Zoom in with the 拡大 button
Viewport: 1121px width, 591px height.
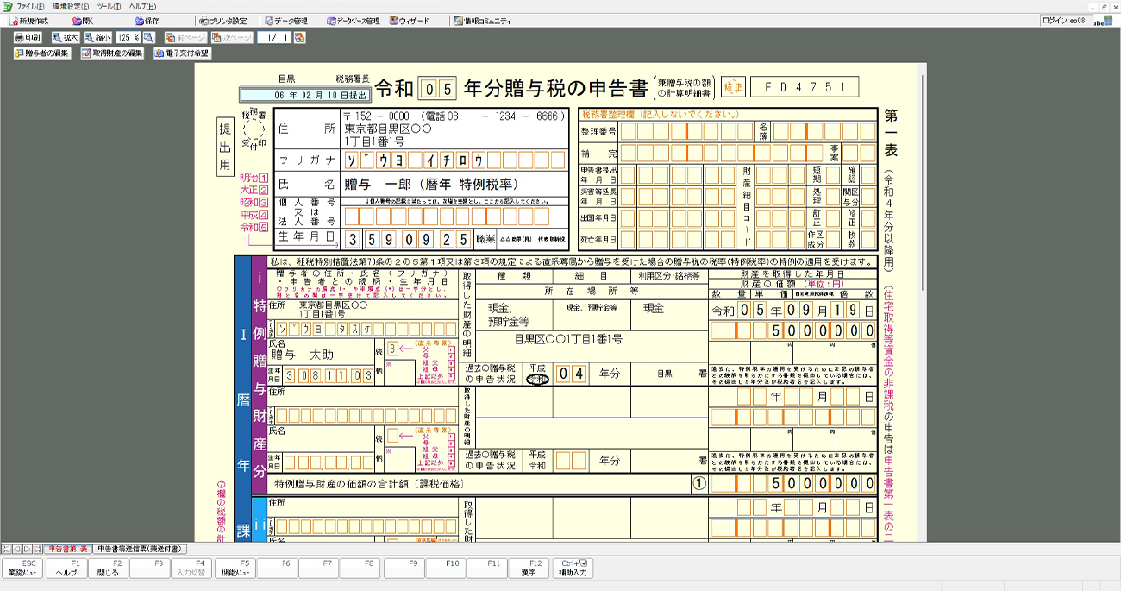tap(66, 38)
